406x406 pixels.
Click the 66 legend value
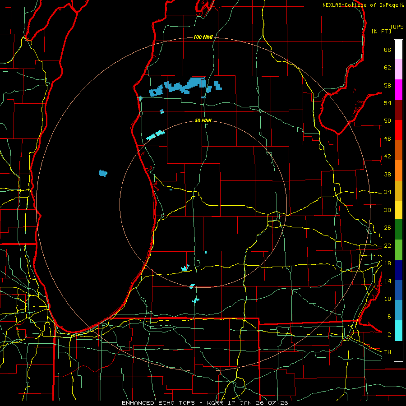(x=388, y=50)
